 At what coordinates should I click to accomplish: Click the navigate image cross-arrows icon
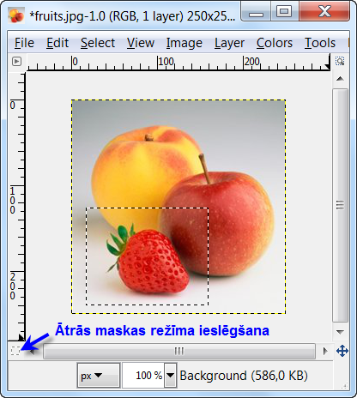tap(342, 351)
